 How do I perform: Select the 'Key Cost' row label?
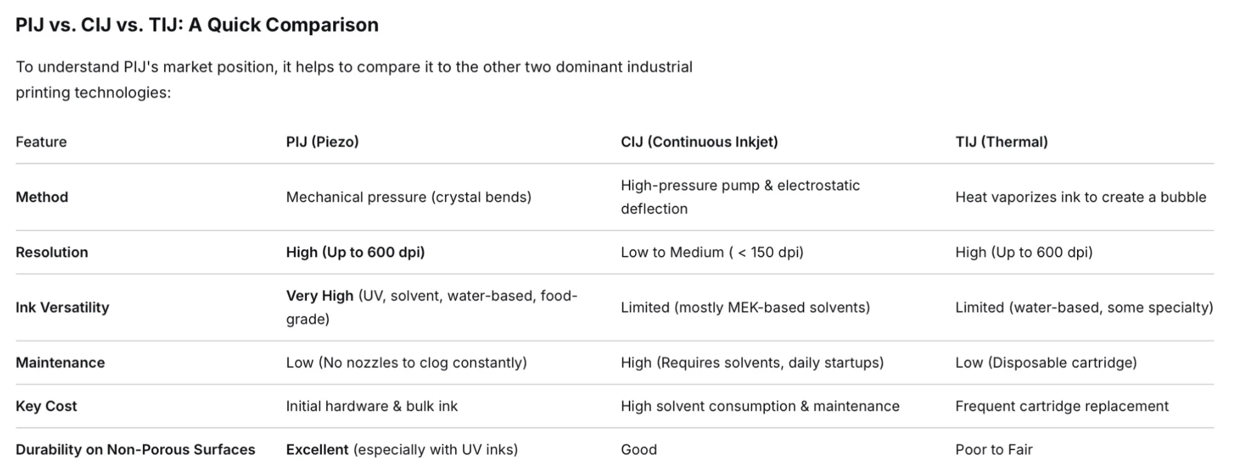point(46,406)
